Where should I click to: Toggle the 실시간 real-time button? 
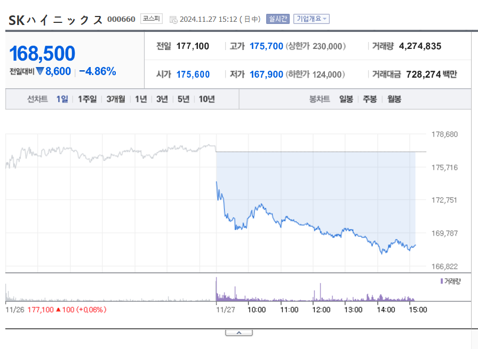click(x=278, y=19)
